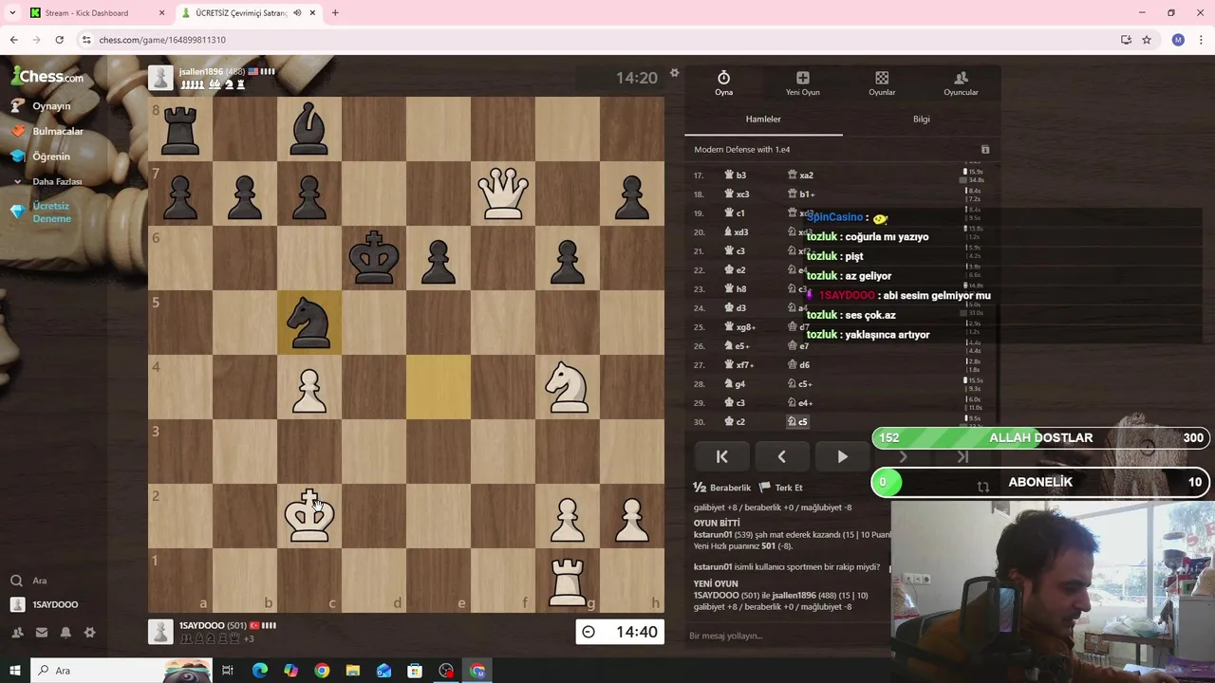Click the board settings gear above board

pyautogui.click(x=674, y=73)
